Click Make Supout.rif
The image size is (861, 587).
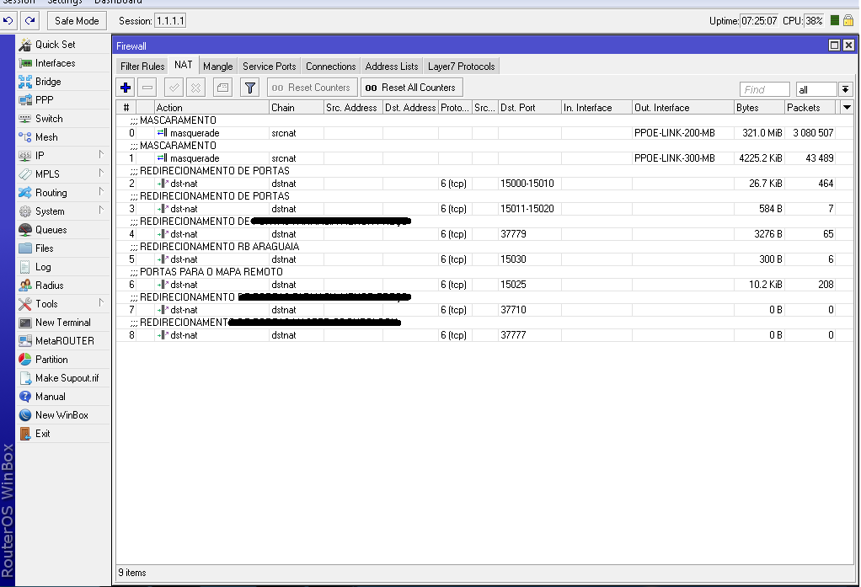pos(63,378)
